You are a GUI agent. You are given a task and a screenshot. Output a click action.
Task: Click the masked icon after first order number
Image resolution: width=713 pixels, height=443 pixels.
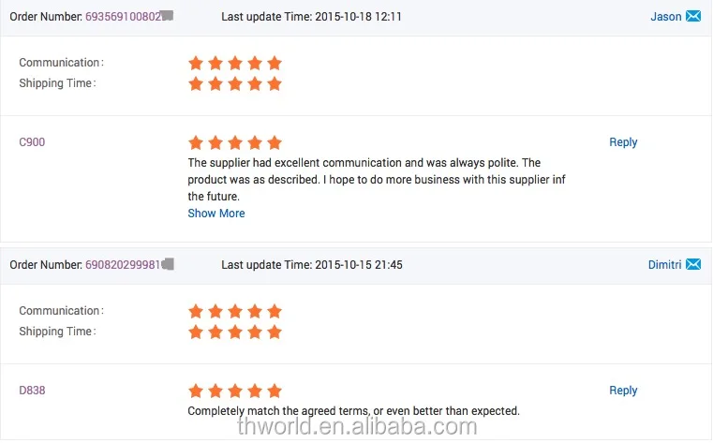[168, 17]
